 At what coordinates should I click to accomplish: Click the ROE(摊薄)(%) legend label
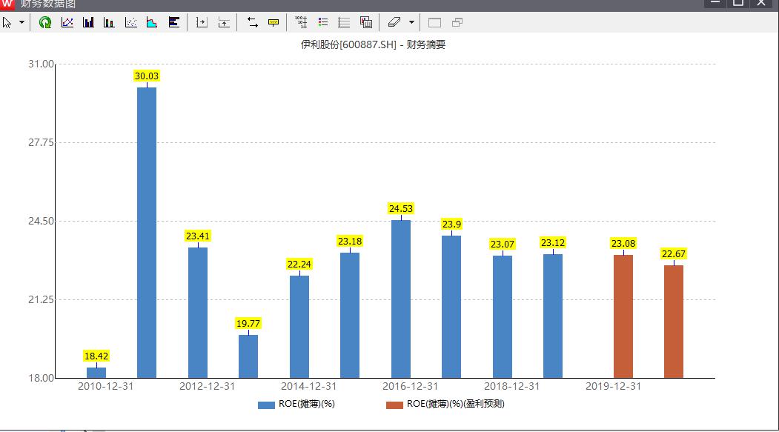[x=307, y=405]
